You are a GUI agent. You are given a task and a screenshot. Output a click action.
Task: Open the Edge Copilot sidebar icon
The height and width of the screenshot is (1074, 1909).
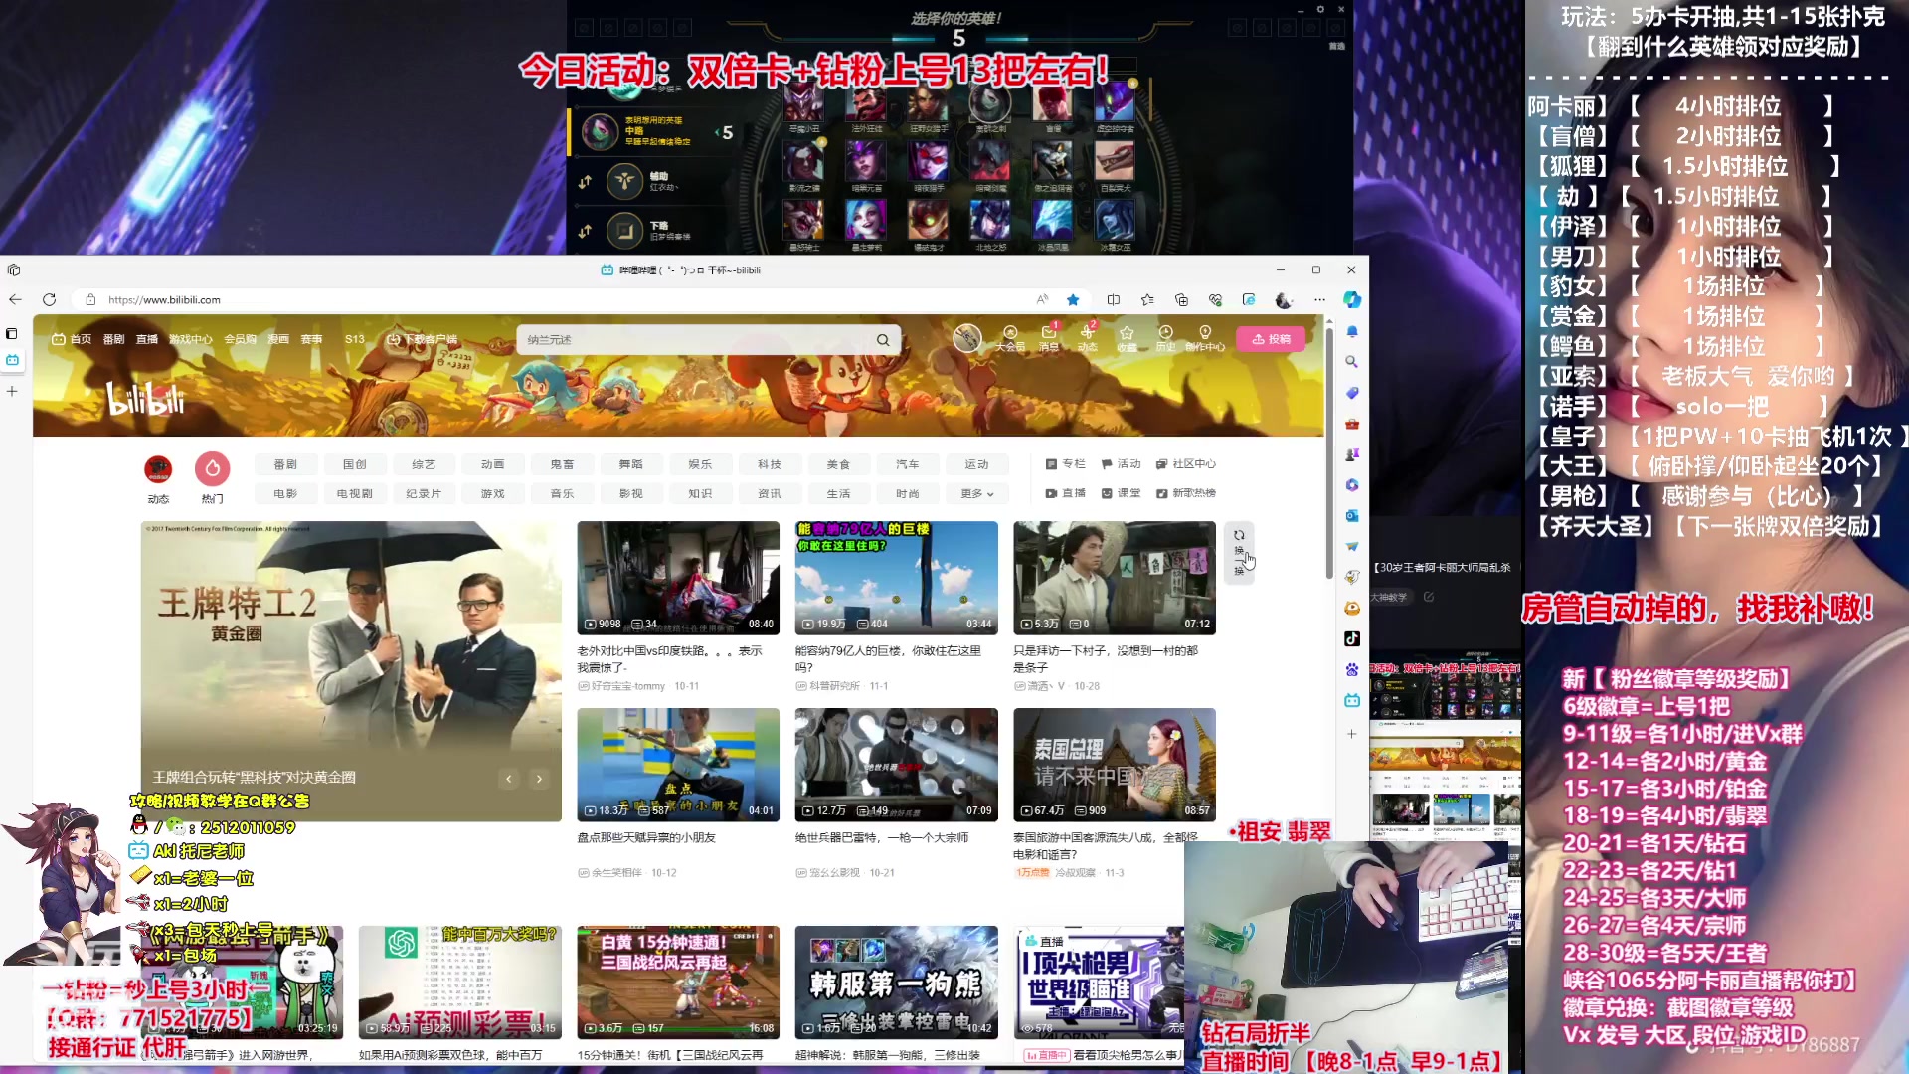[x=1352, y=299]
